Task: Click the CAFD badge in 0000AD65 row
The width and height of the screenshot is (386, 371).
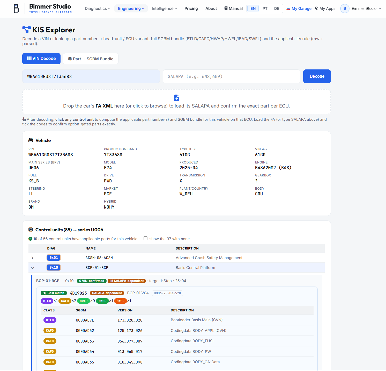Action: (x=50, y=362)
